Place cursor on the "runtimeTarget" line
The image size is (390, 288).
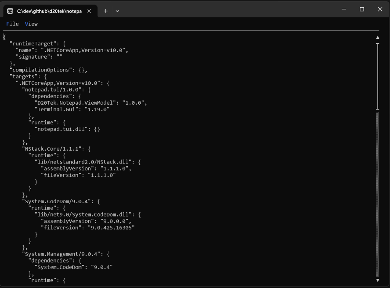click(x=38, y=44)
